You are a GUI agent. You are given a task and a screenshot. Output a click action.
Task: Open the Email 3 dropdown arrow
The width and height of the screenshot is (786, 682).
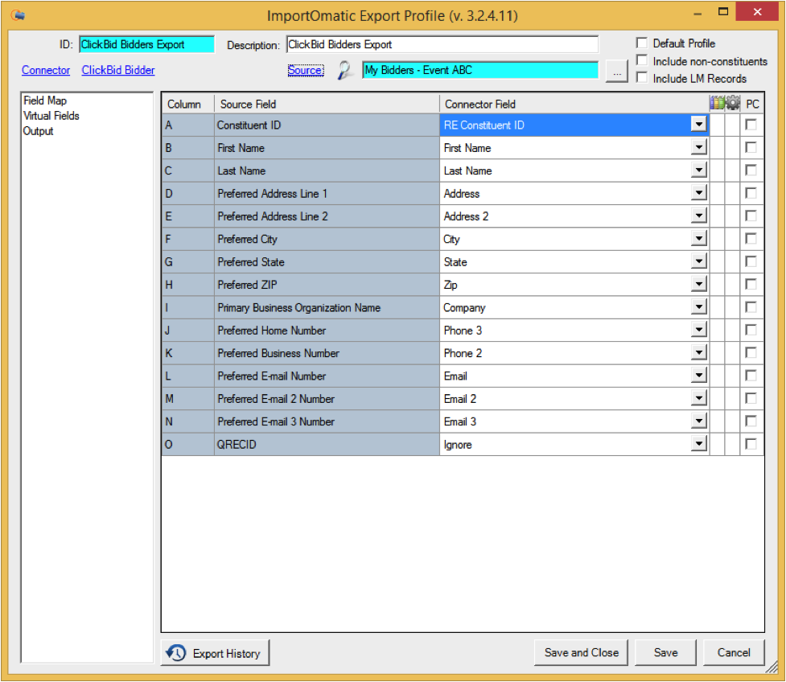click(699, 421)
